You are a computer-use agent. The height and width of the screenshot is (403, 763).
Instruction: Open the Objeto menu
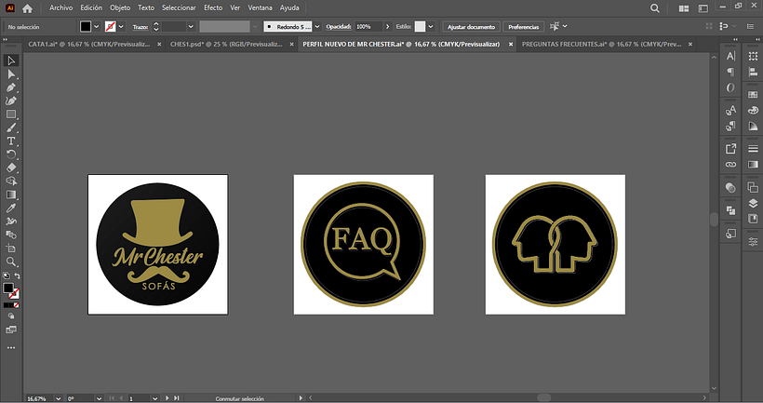point(120,7)
